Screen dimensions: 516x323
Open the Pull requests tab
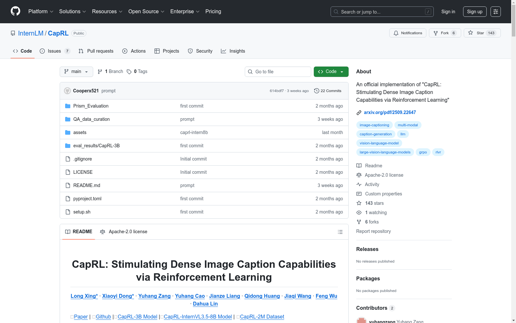tap(96, 51)
